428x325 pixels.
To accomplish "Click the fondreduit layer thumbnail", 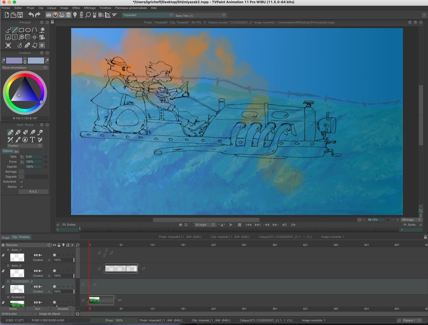I will (17, 303).
